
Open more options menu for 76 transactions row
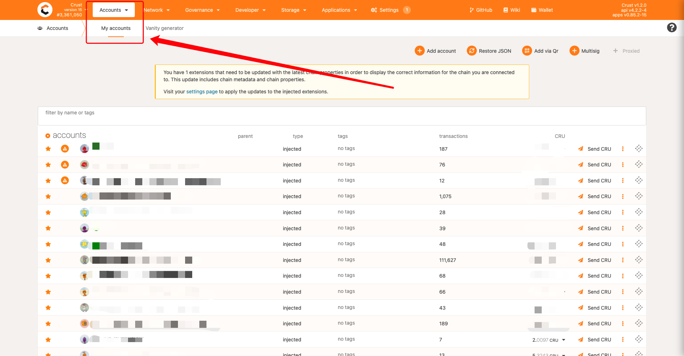point(623,165)
